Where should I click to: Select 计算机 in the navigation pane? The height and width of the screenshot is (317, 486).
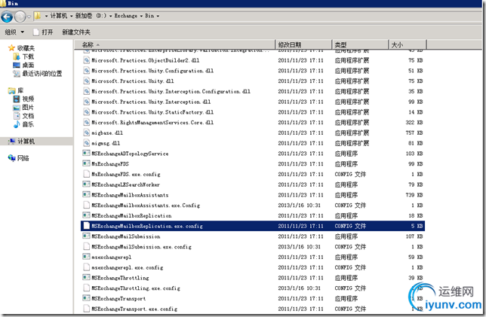(26, 142)
